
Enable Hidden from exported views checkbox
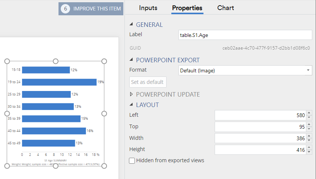tap(132, 161)
